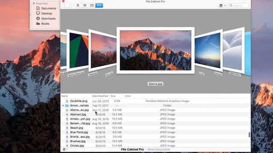Click the Beach.jpg file icon
273x153 pixels.
(x=67, y=128)
